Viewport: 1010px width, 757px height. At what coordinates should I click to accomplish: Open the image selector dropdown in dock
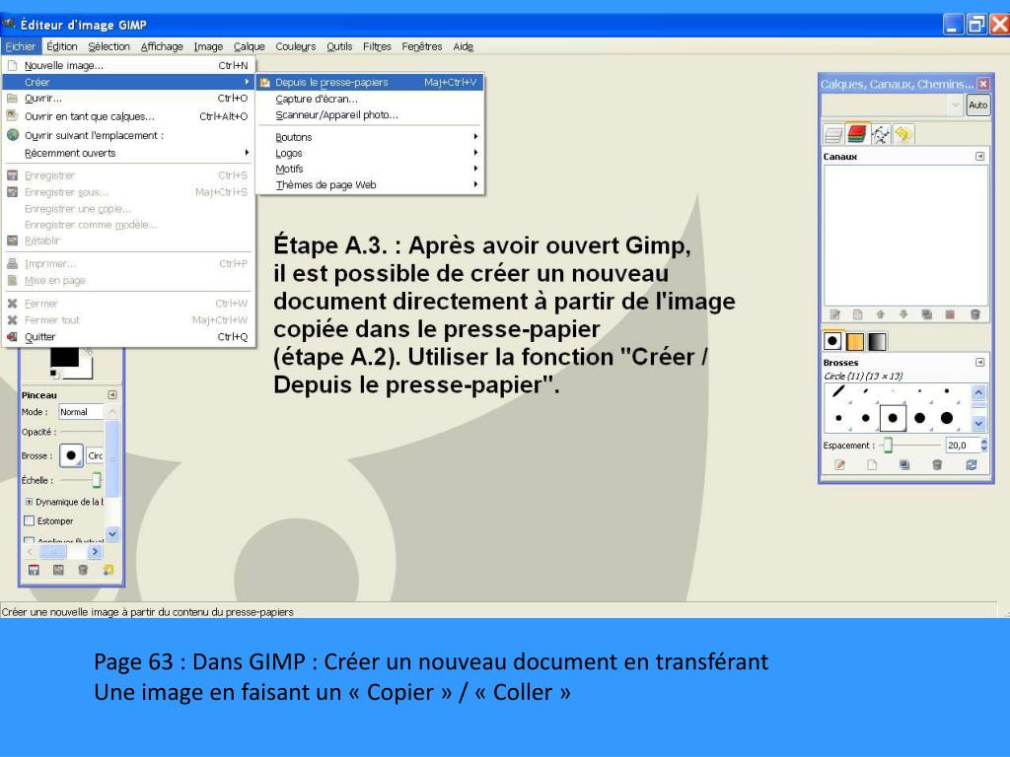click(x=893, y=104)
